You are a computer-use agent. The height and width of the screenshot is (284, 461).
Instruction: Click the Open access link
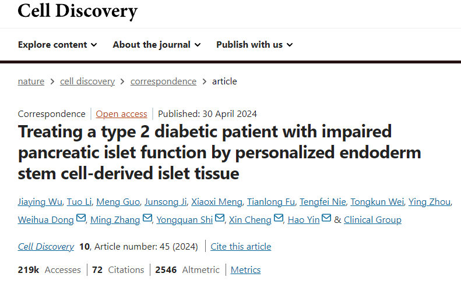(x=121, y=113)
